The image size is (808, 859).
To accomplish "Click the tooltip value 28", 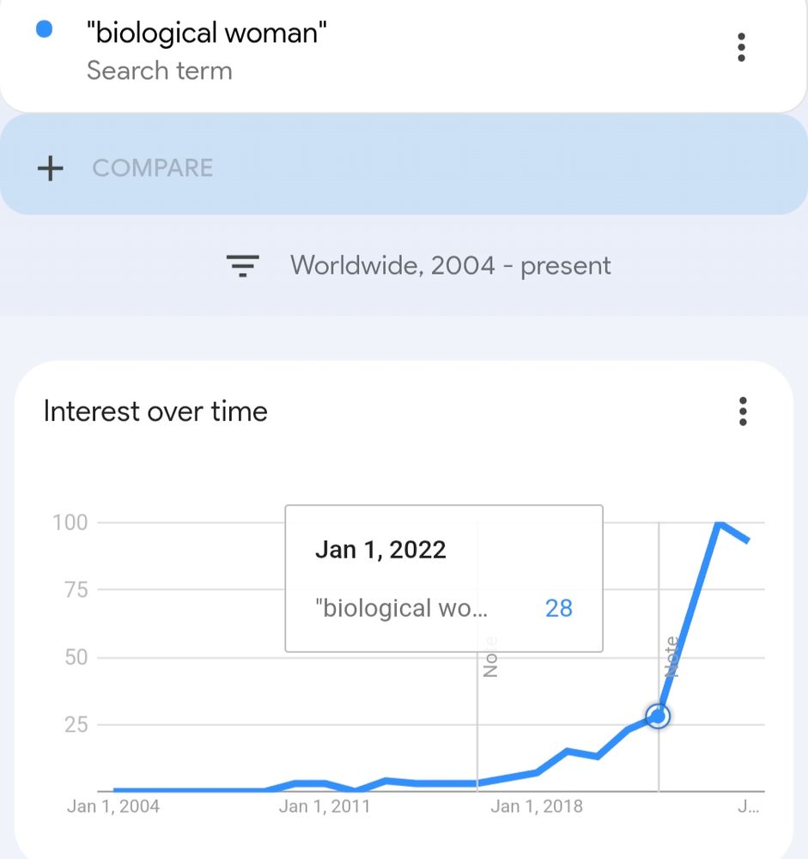I will 558,608.
